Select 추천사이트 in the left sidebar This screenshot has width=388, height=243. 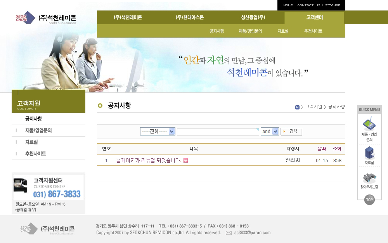[x=36, y=154]
